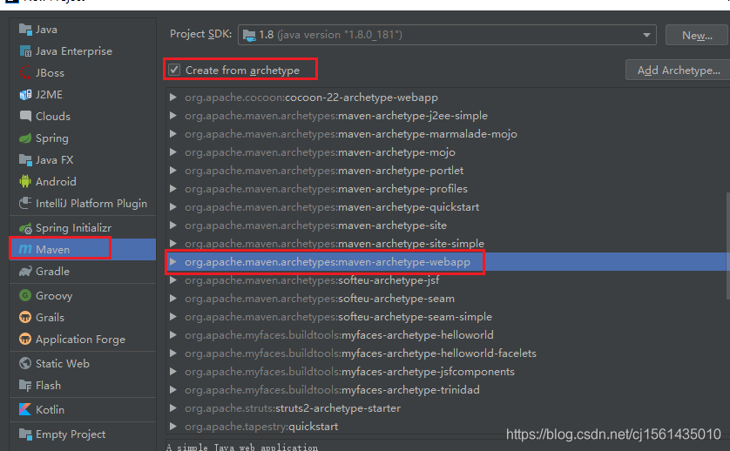Click the Empty Project folder icon
730x451 pixels.
coord(25,434)
